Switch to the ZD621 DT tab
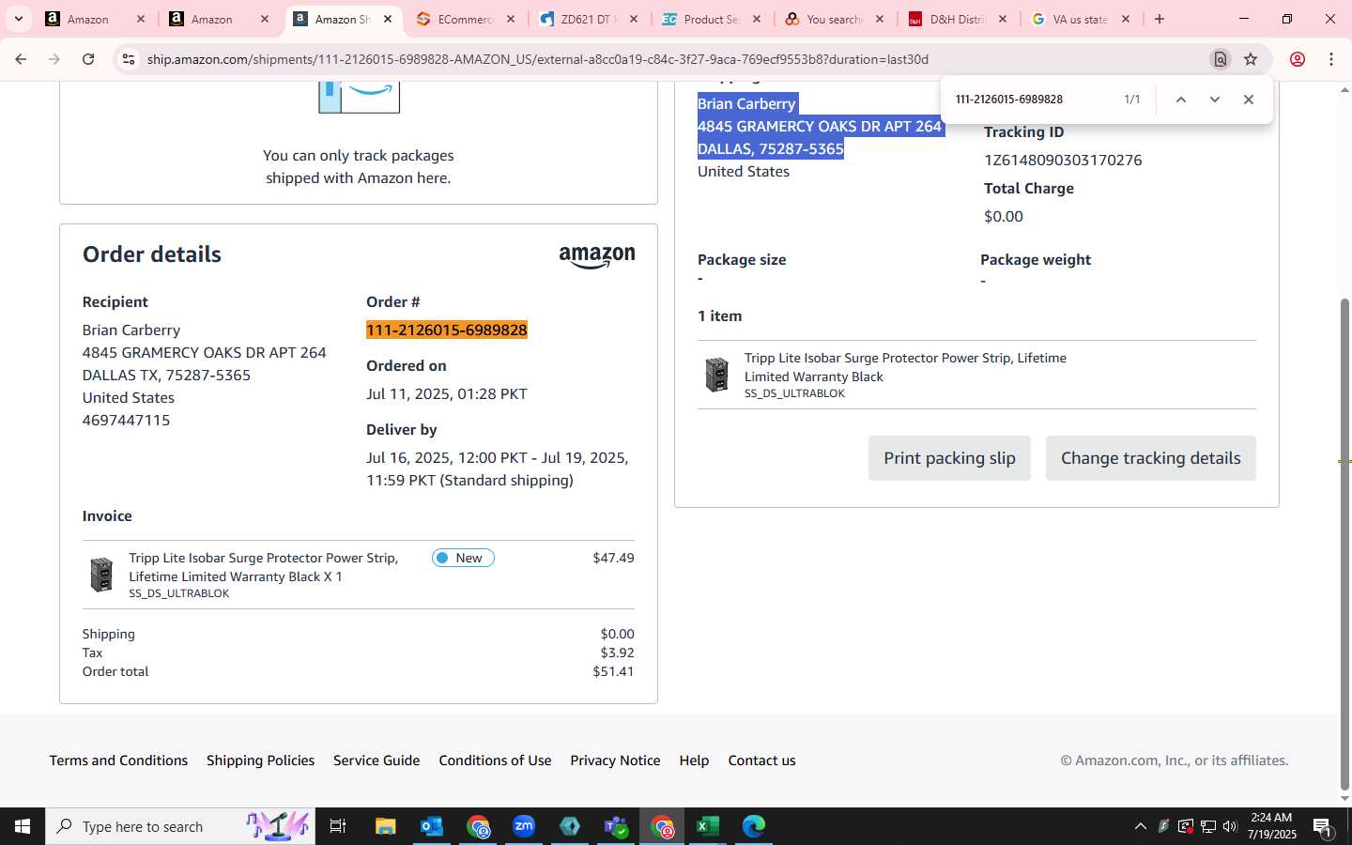 [x=590, y=19]
